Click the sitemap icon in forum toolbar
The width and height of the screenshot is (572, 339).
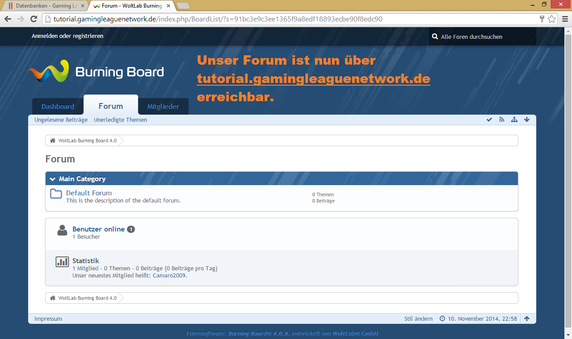point(514,120)
